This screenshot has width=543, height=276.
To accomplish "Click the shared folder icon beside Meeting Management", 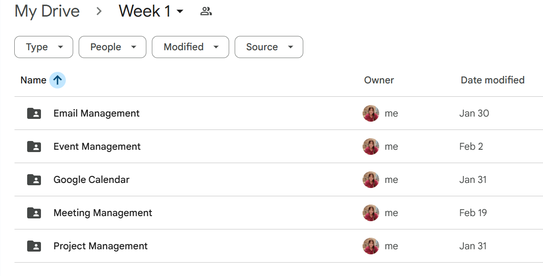I will point(34,213).
